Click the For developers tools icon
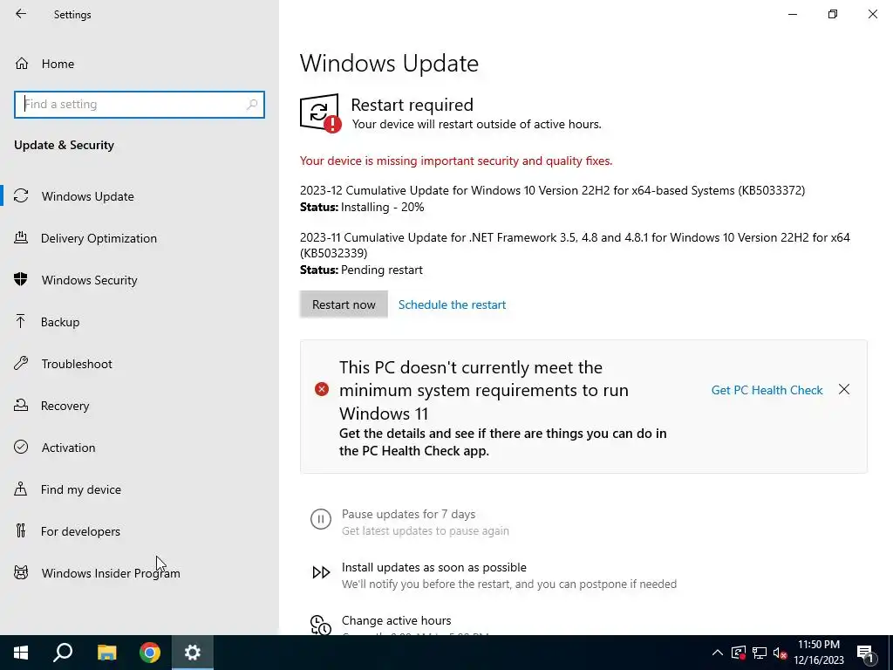This screenshot has height=670, width=893. [x=21, y=531]
